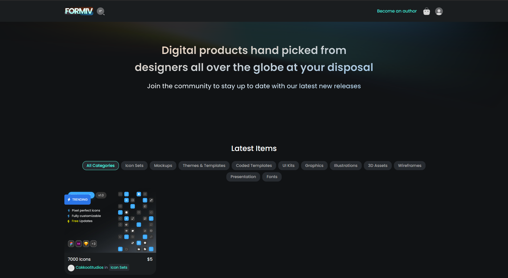This screenshot has height=278, width=508.
Task: Click the Figma icon on the product card
Action: pyautogui.click(x=71, y=244)
